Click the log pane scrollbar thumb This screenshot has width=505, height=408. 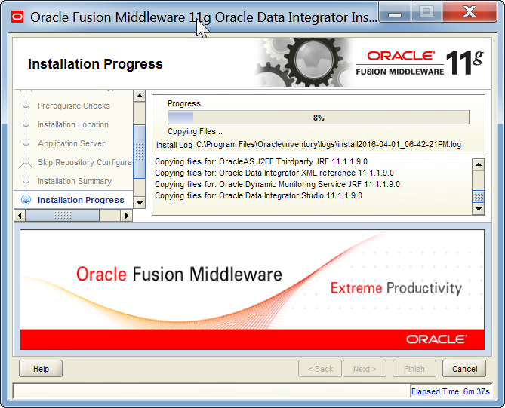tap(479, 197)
